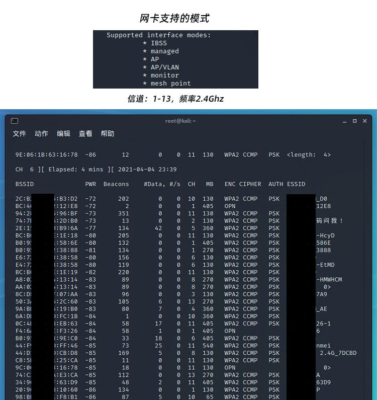The height and width of the screenshot is (400, 377).
Task: Click ESSID ending 7A9
Action: tap(322, 294)
